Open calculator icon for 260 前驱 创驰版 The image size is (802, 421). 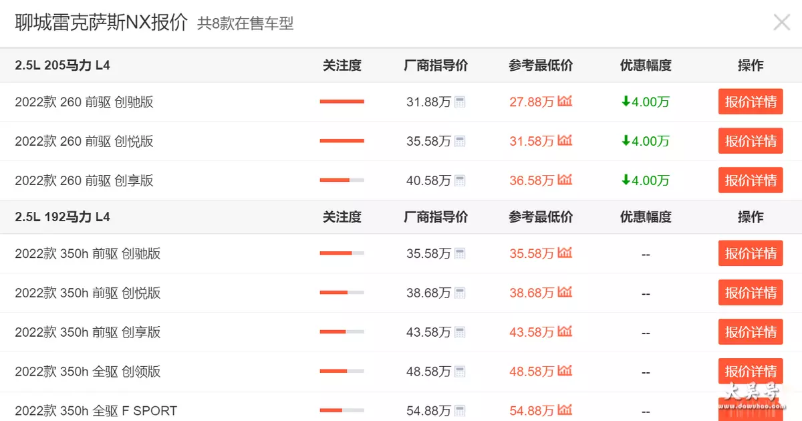tap(460, 102)
